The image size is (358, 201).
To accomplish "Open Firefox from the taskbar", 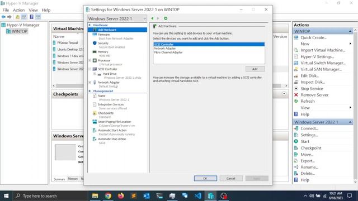I will (121, 196).
